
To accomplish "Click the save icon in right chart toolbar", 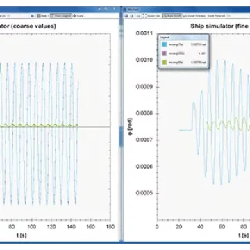I will pyautogui.click(x=126, y=16).
